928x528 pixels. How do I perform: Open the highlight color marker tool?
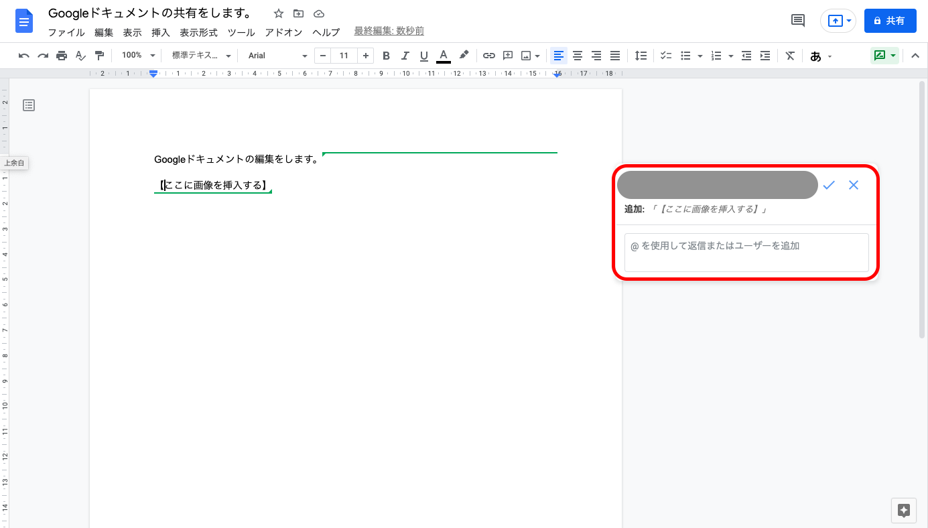(464, 56)
